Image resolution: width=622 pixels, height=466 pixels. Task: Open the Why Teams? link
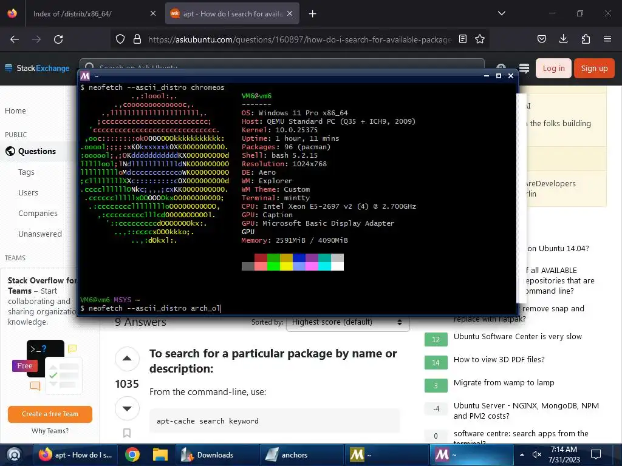point(50,431)
